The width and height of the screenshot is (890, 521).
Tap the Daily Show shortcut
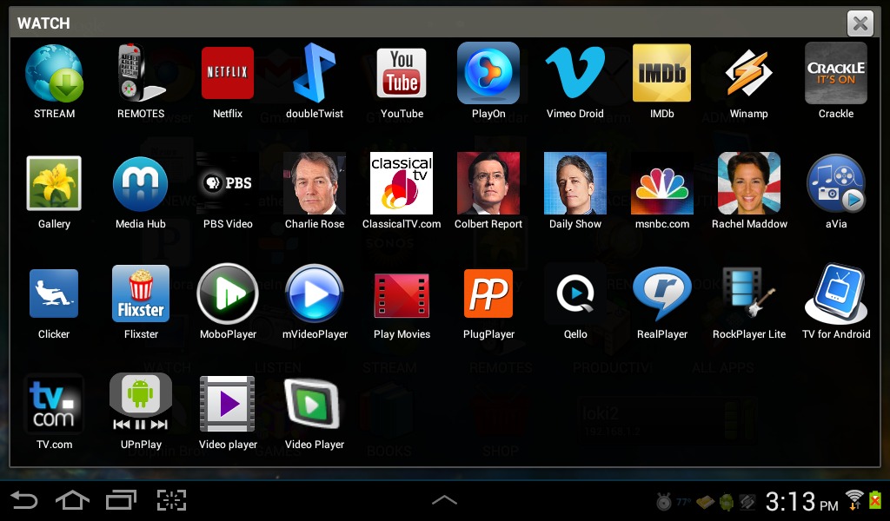point(575,183)
